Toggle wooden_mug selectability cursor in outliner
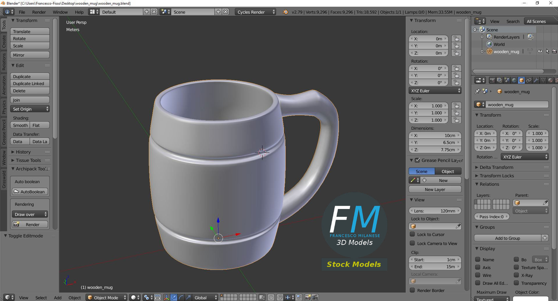This screenshot has width=558, height=301. tap(548, 51)
